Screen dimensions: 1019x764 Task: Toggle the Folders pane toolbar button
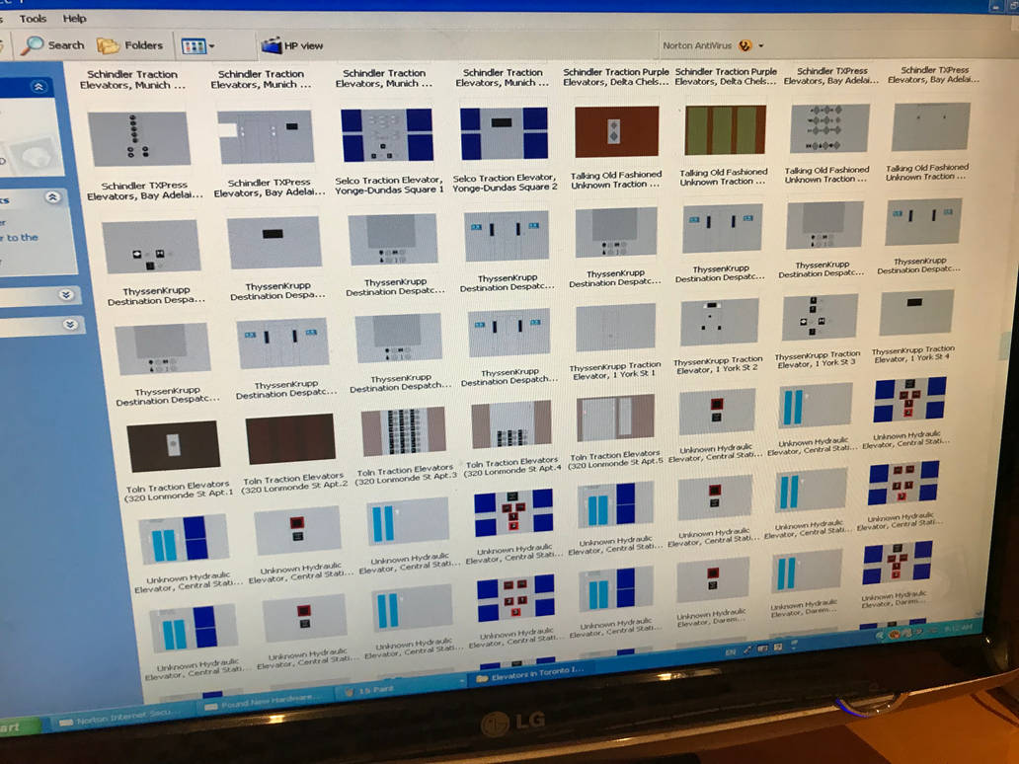pos(130,45)
